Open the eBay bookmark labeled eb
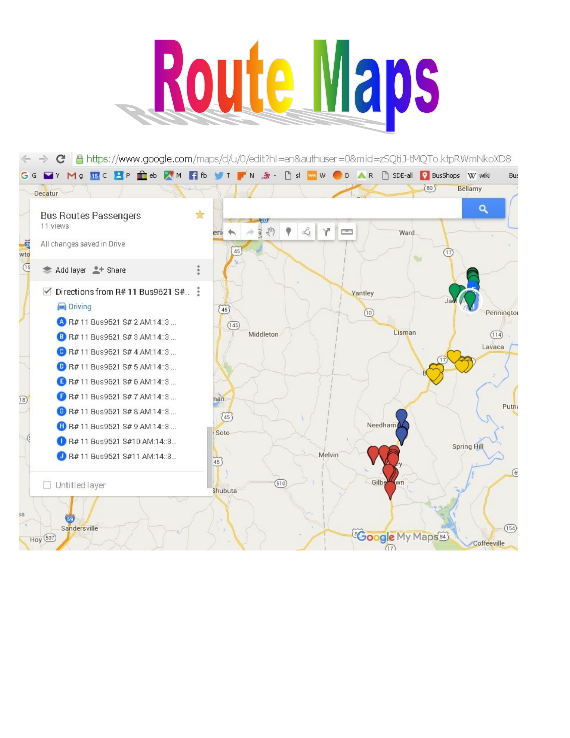The height and width of the screenshot is (738, 570). [147, 175]
